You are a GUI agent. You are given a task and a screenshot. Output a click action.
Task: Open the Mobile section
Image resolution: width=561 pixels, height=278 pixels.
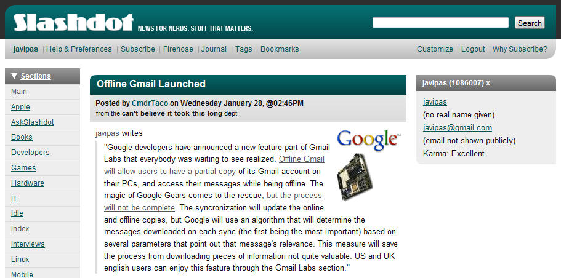(x=22, y=274)
